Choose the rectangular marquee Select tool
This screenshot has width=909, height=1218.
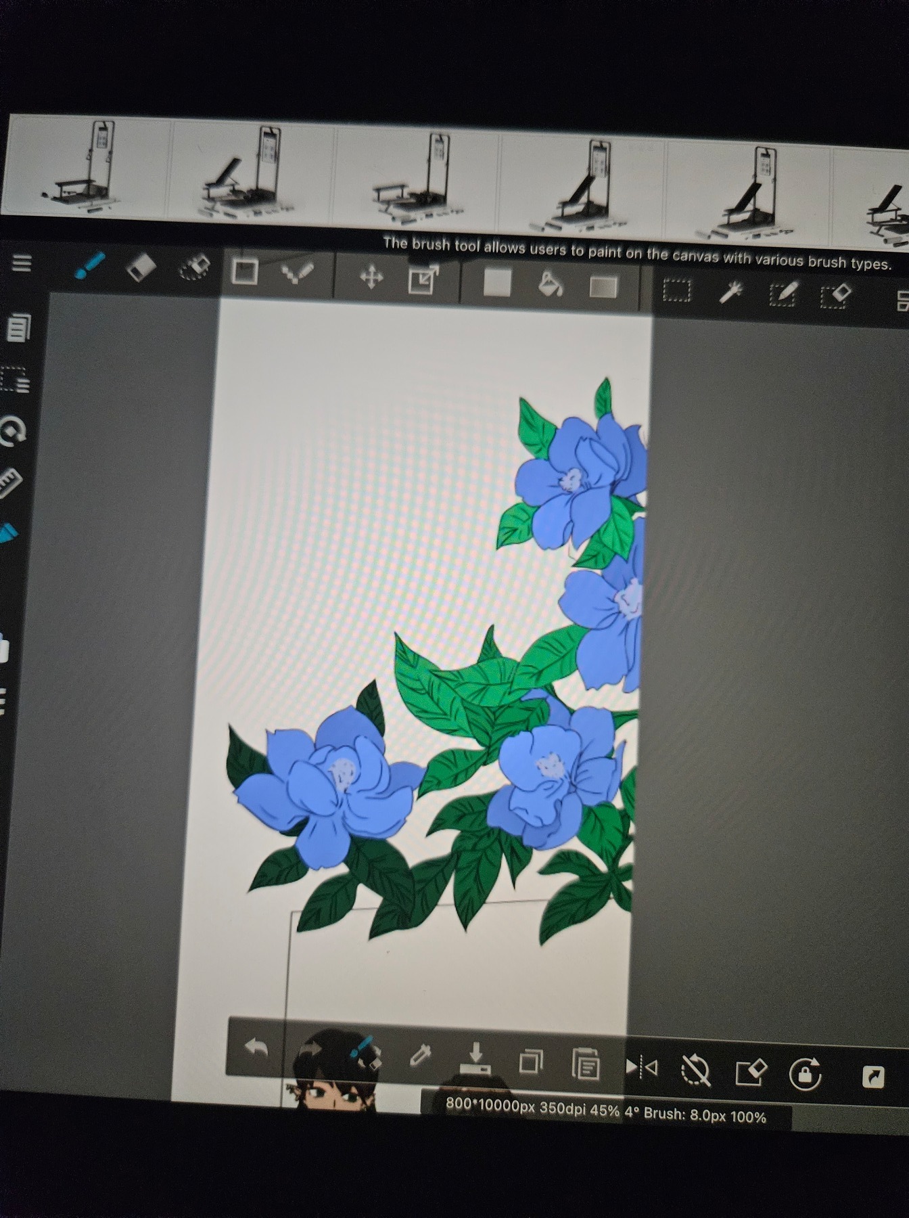point(676,291)
